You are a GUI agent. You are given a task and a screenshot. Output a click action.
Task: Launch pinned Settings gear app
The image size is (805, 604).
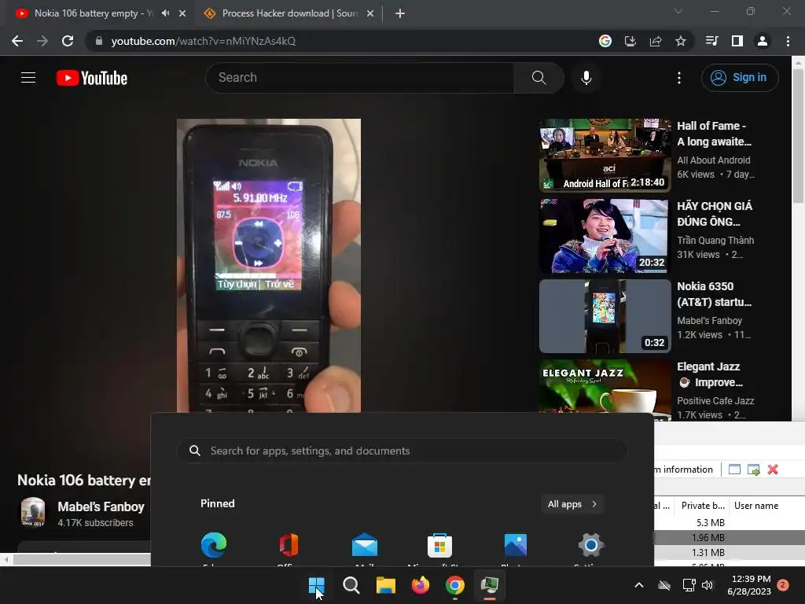tap(591, 545)
